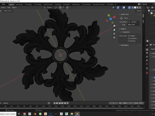Toggle Proportional Editing icon in header

coord(67,7)
